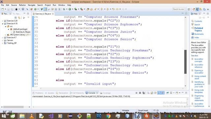Open the Window menu
This screenshot has width=211, height=119.
pos(62,5)
